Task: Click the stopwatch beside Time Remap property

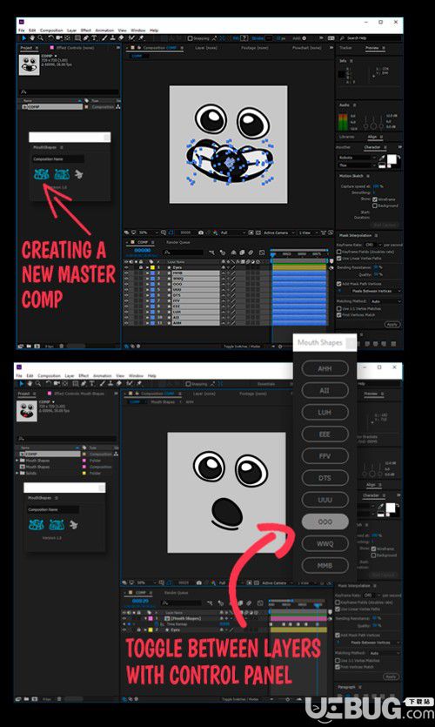Action: (x=162, y=624)
